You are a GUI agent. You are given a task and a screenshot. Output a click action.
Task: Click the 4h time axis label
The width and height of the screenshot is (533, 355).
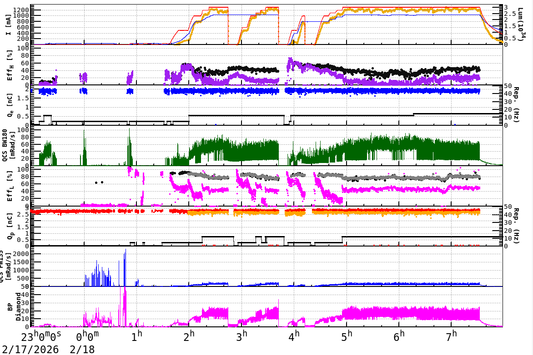tap(294, 337)
